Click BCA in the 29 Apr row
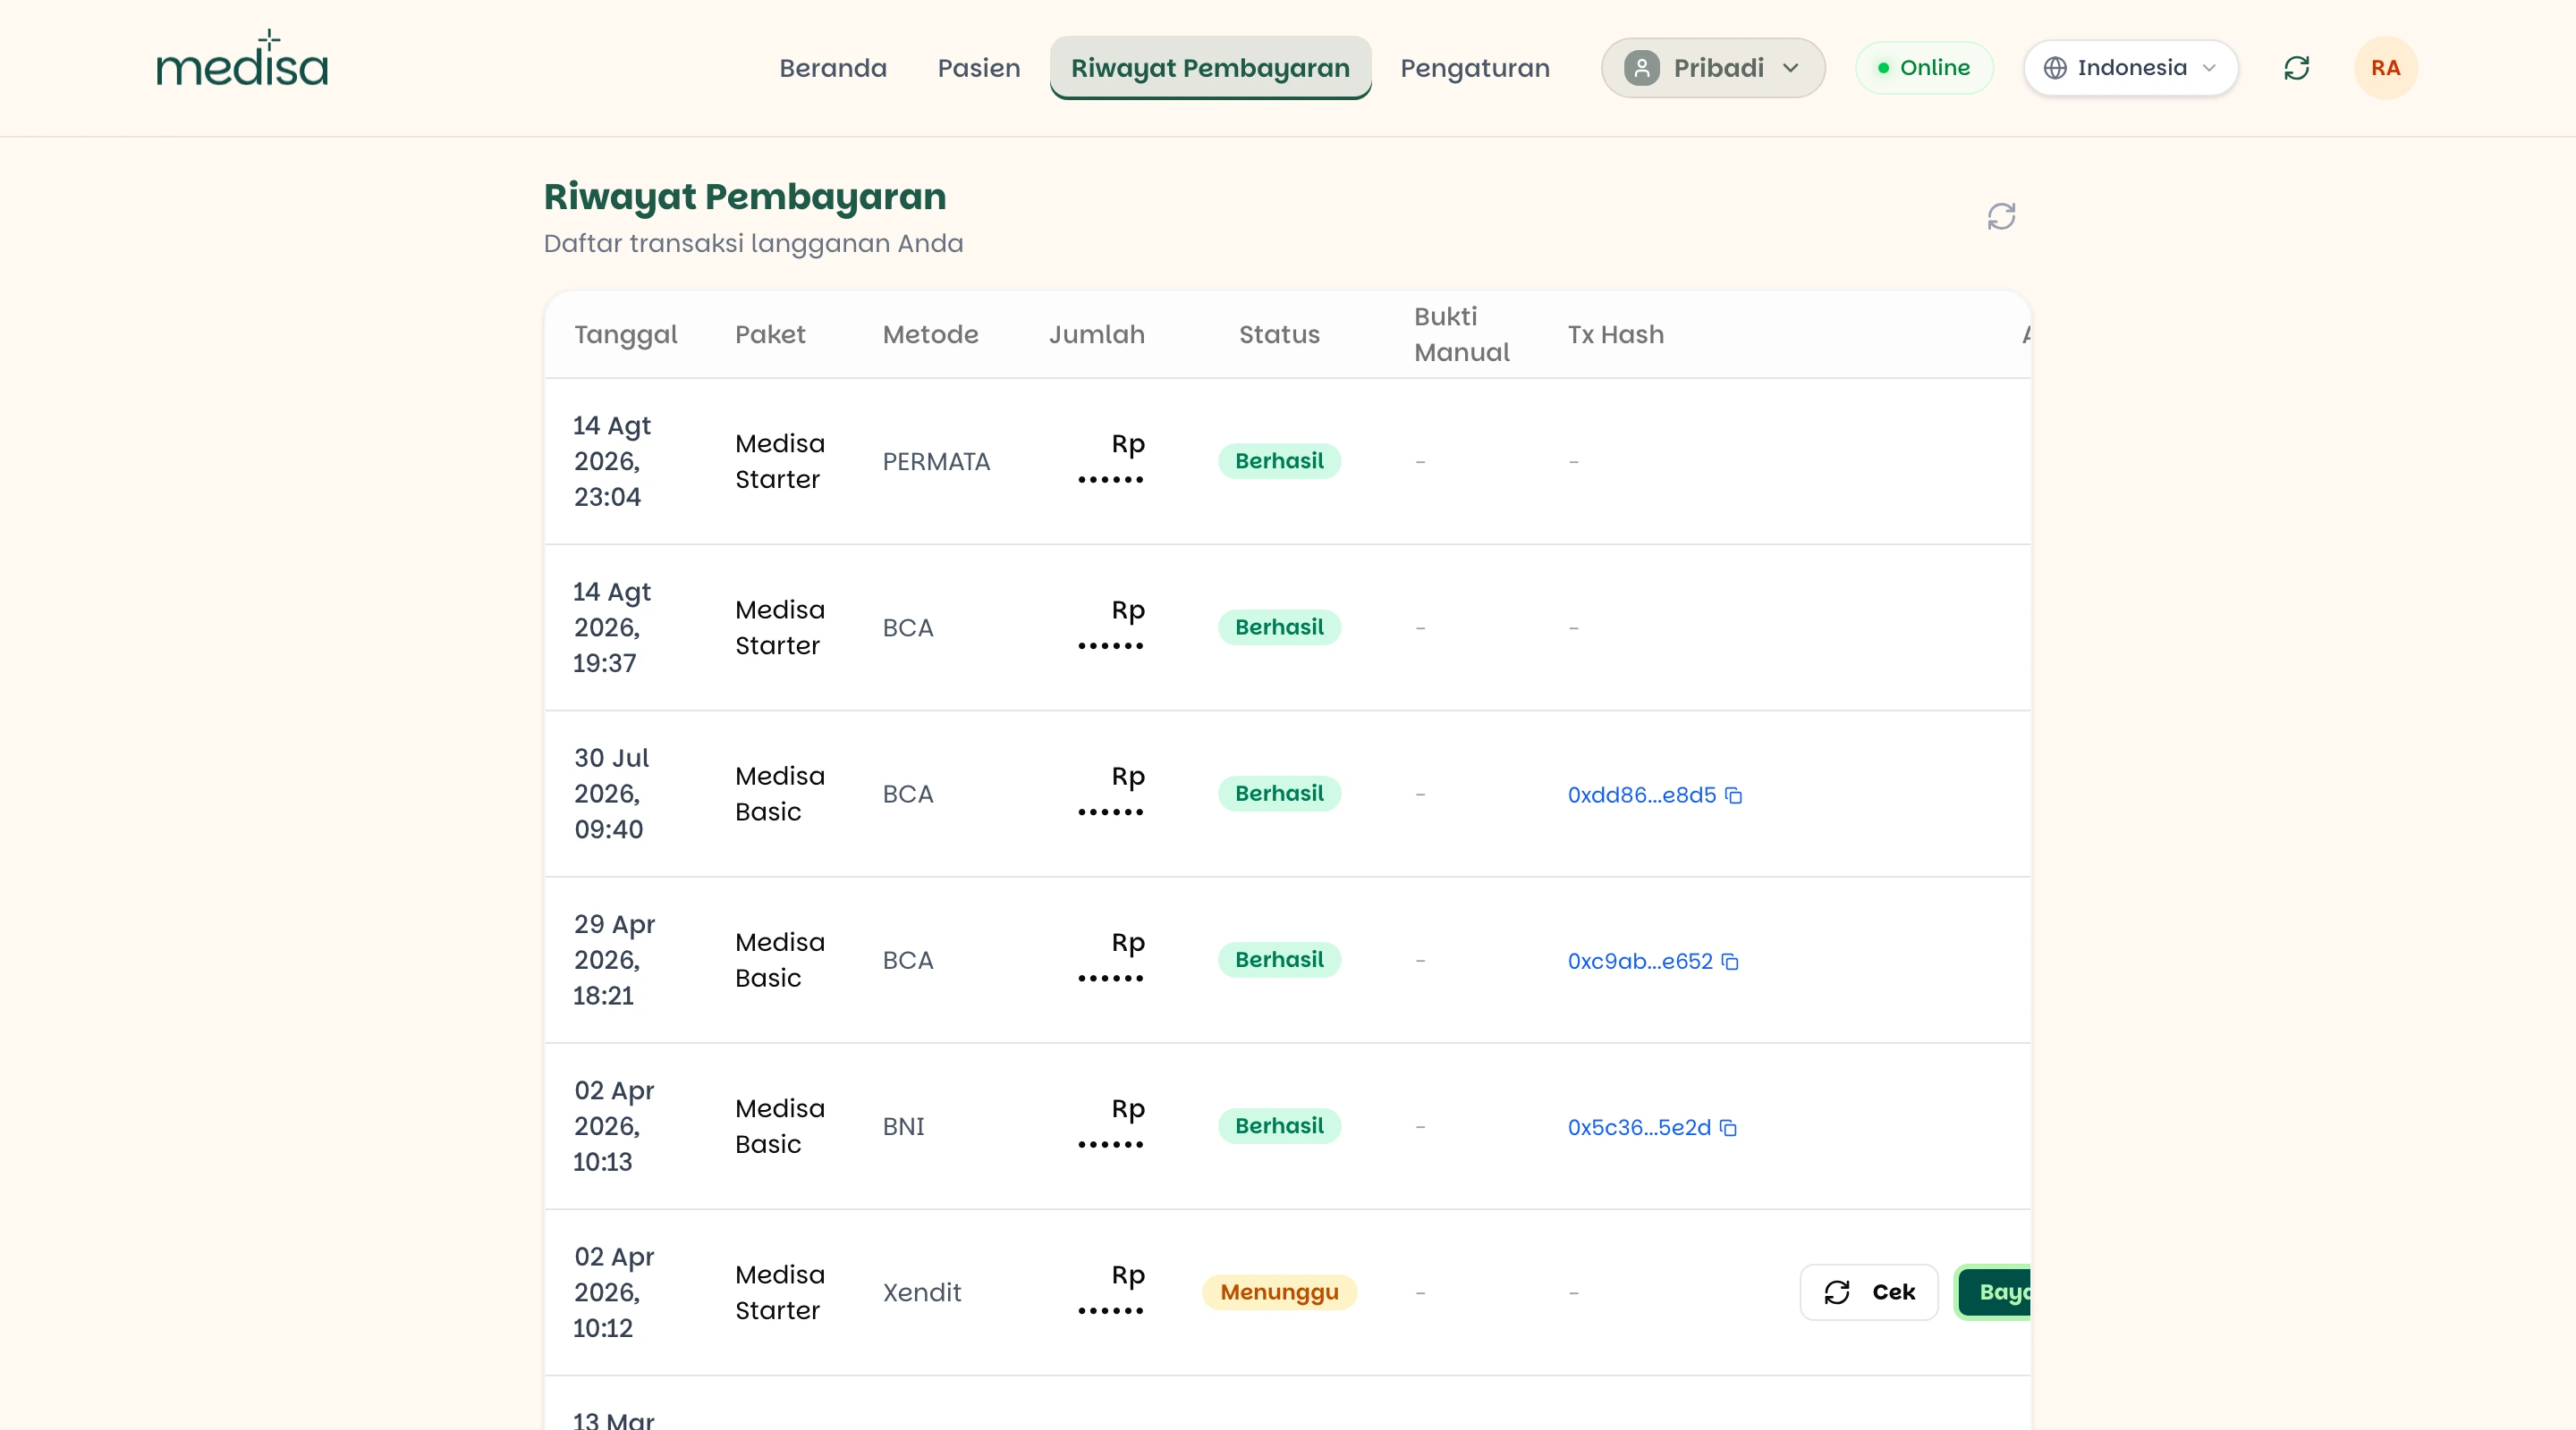 (907, 960)
